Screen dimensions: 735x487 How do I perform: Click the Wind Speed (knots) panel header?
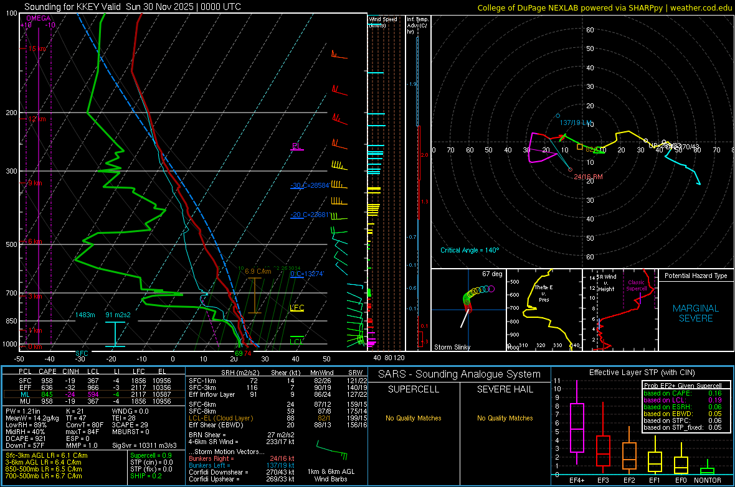383,22
